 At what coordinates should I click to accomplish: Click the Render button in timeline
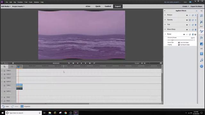click(x=137, y=63)
